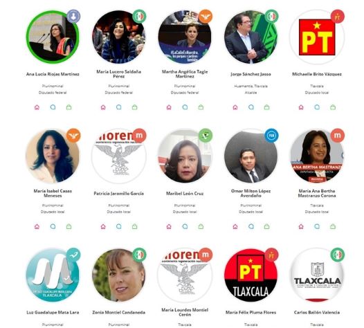The image size is (364, 328).
Task: Click the pink house icon under Maribel León Cruz
Action: pyautogui.click(x=169, y=226)
